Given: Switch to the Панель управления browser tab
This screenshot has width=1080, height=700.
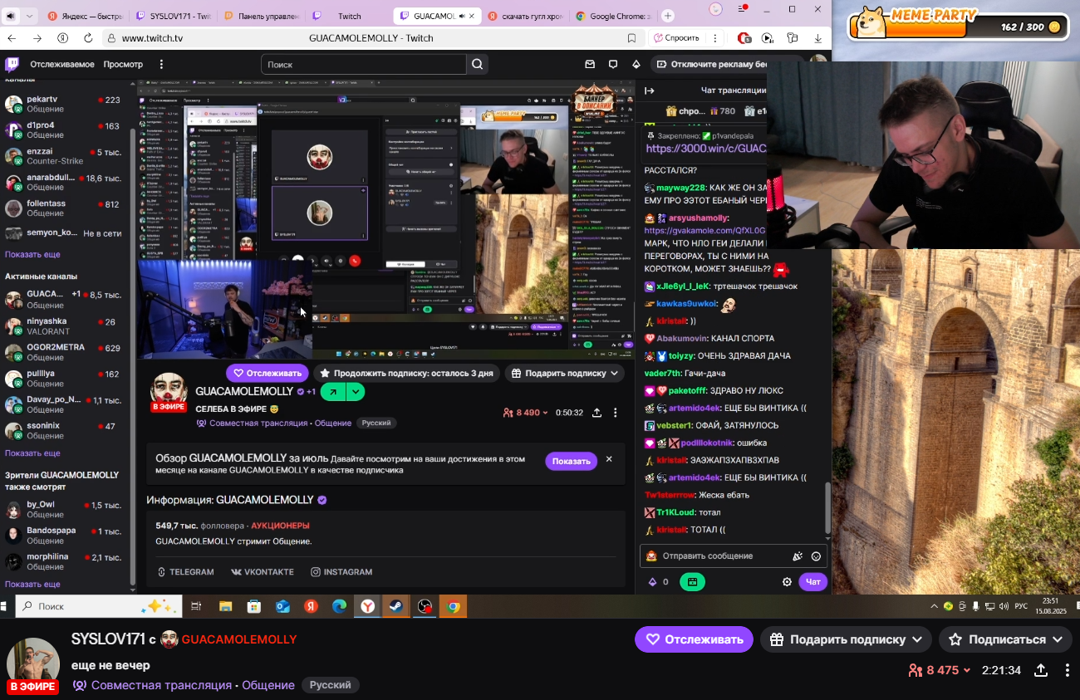Looking at the screenshot, I should [262, 16].
